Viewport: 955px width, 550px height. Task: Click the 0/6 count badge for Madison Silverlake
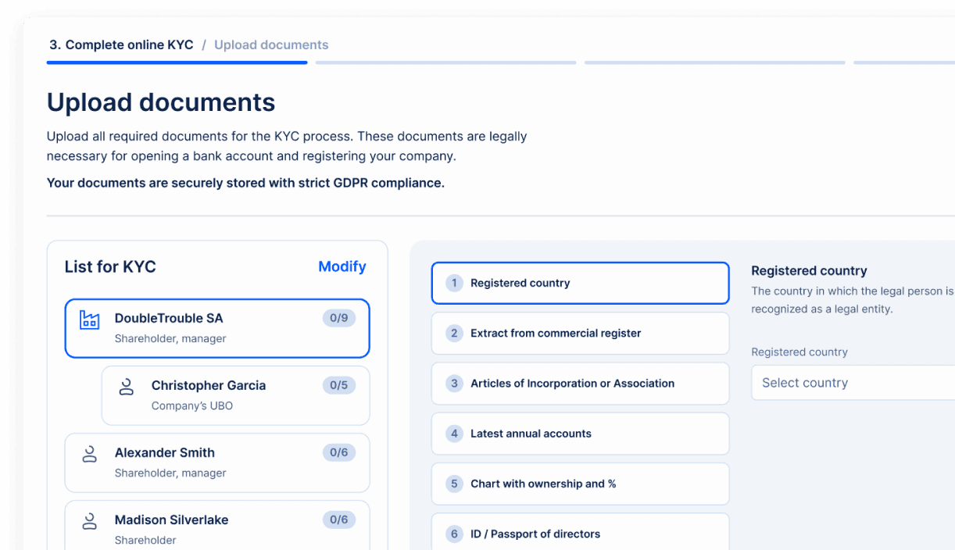pos(339,520)
